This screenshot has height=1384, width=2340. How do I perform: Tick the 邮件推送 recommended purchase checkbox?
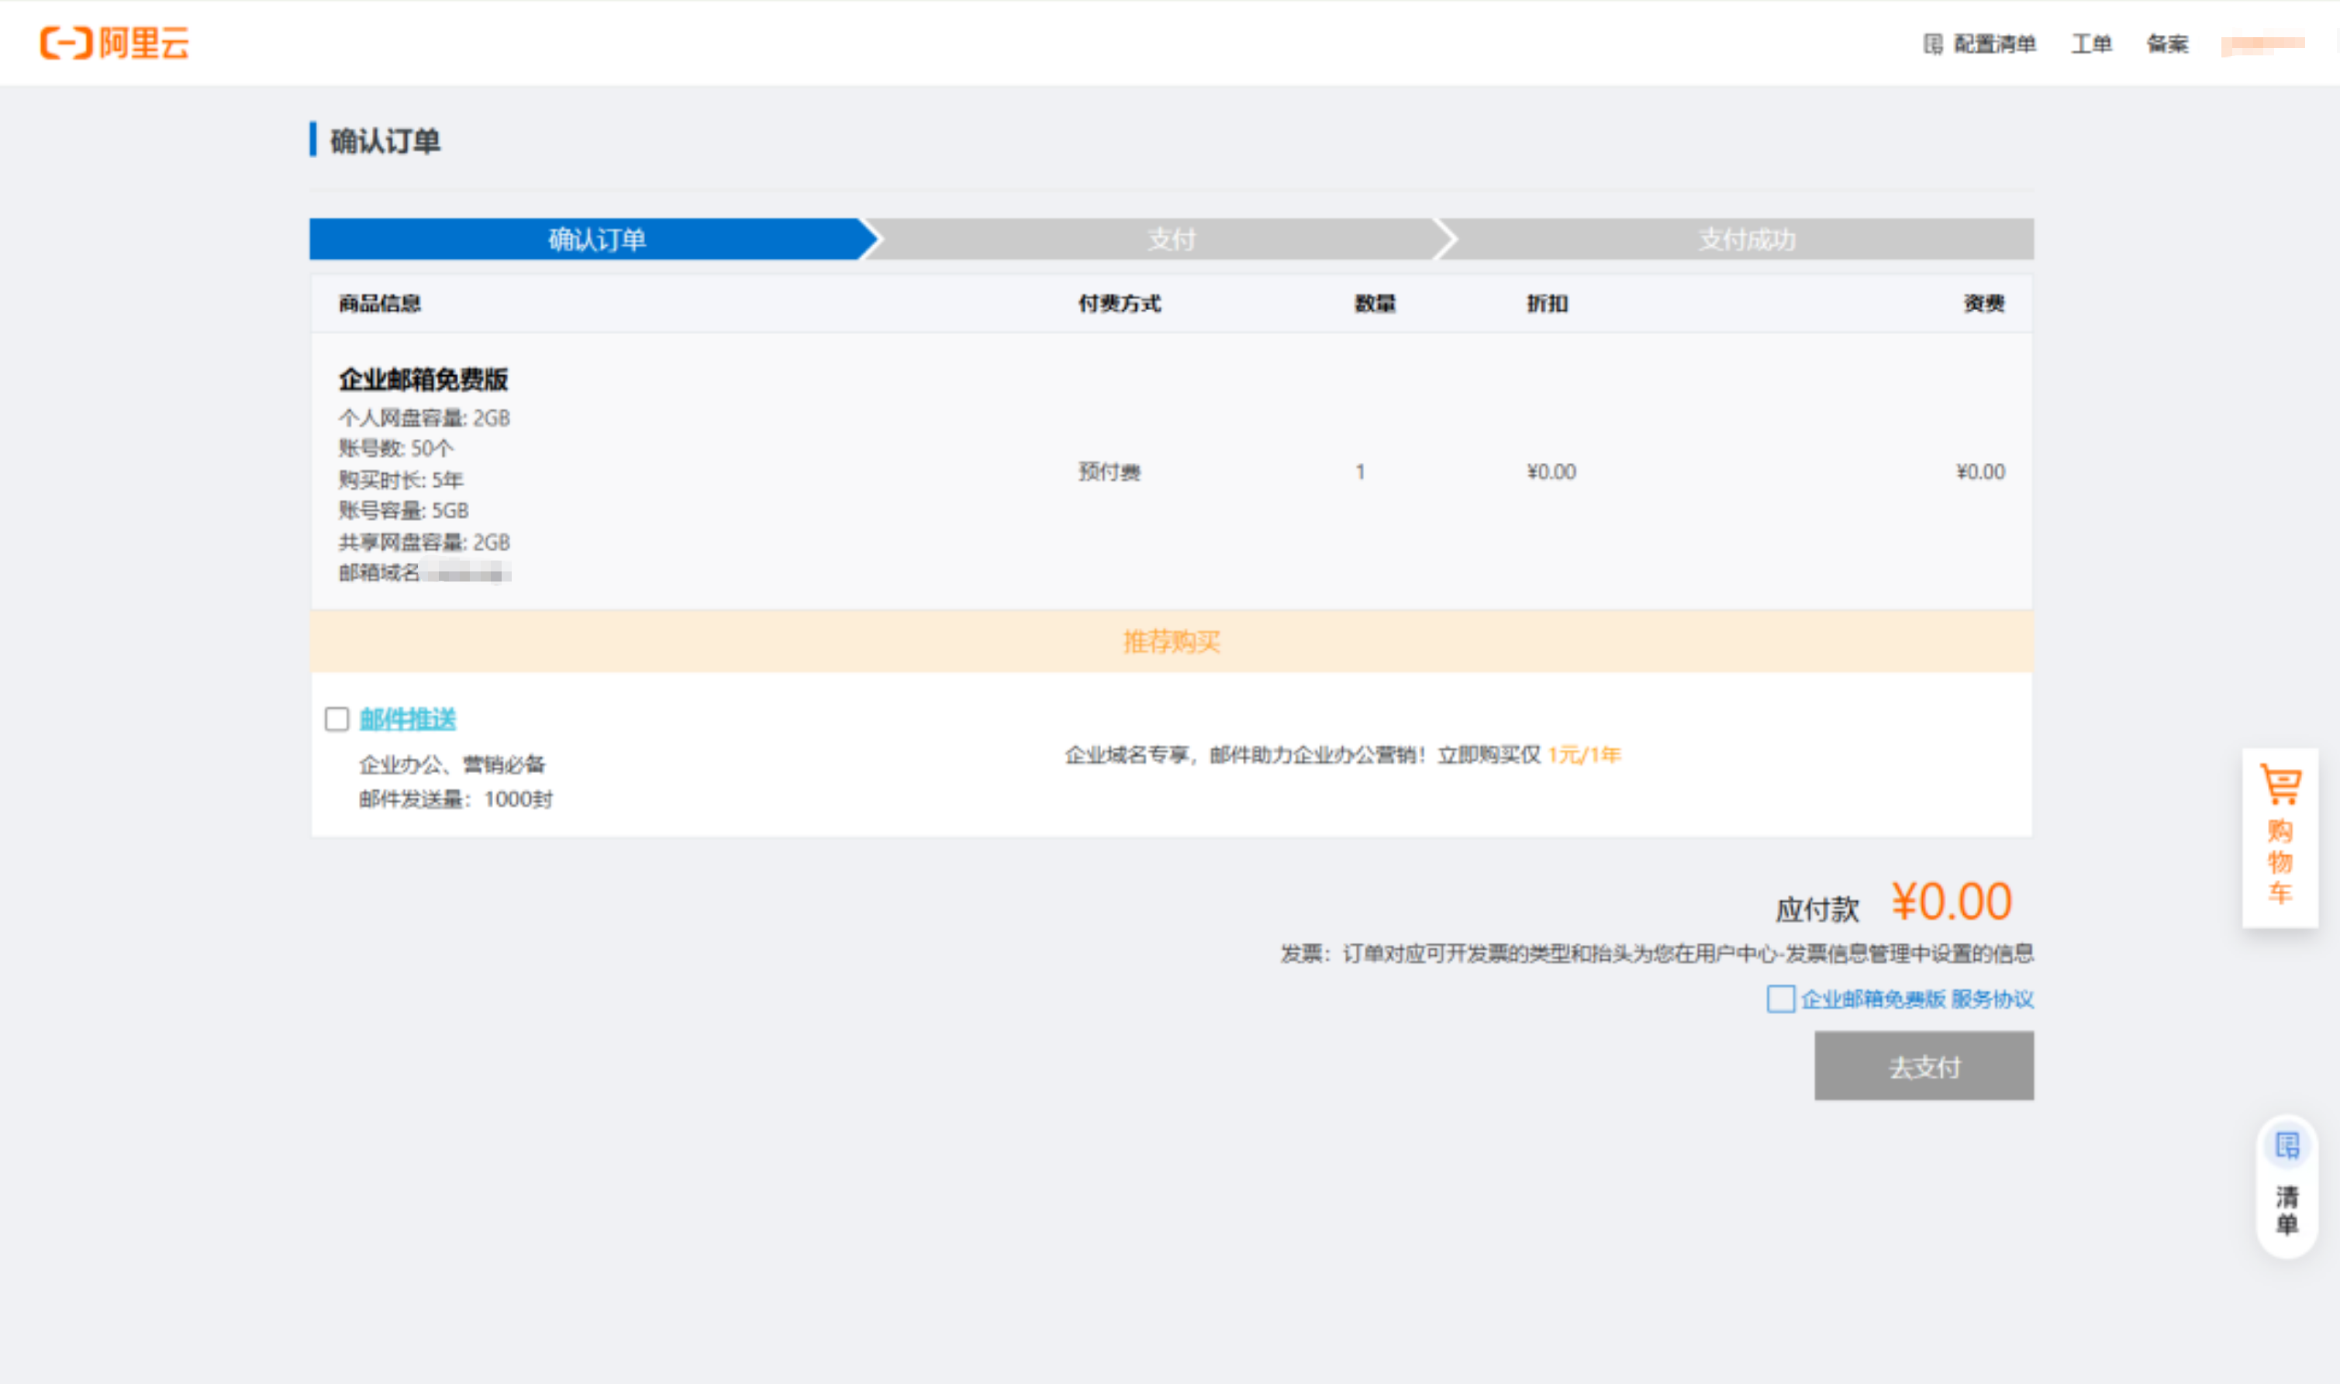tap(337, 719)
